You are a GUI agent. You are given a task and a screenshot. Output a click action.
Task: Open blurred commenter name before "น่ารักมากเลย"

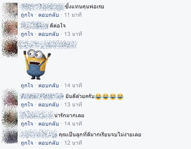click(37, 115)
